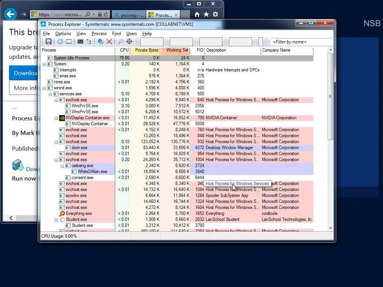The width and height of the screenshot is (383, 287).
Task: Open the Options menu
Action: pyautogui.click(x=63, y=34)
